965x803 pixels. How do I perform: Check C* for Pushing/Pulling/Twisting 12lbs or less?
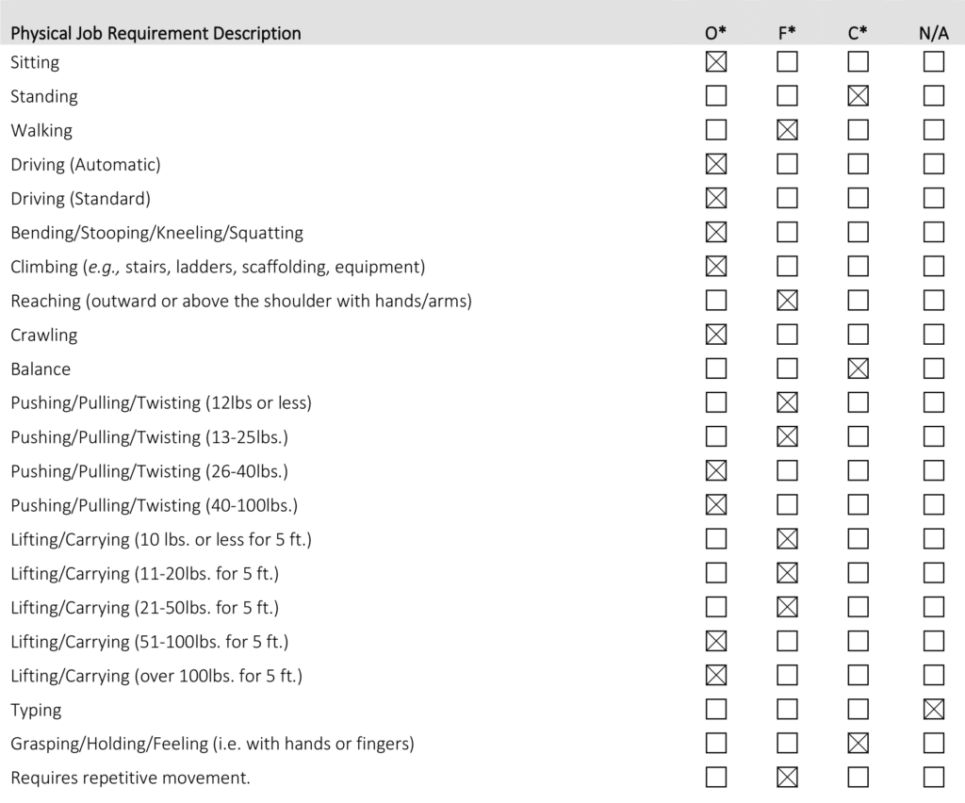pos(858,402)
